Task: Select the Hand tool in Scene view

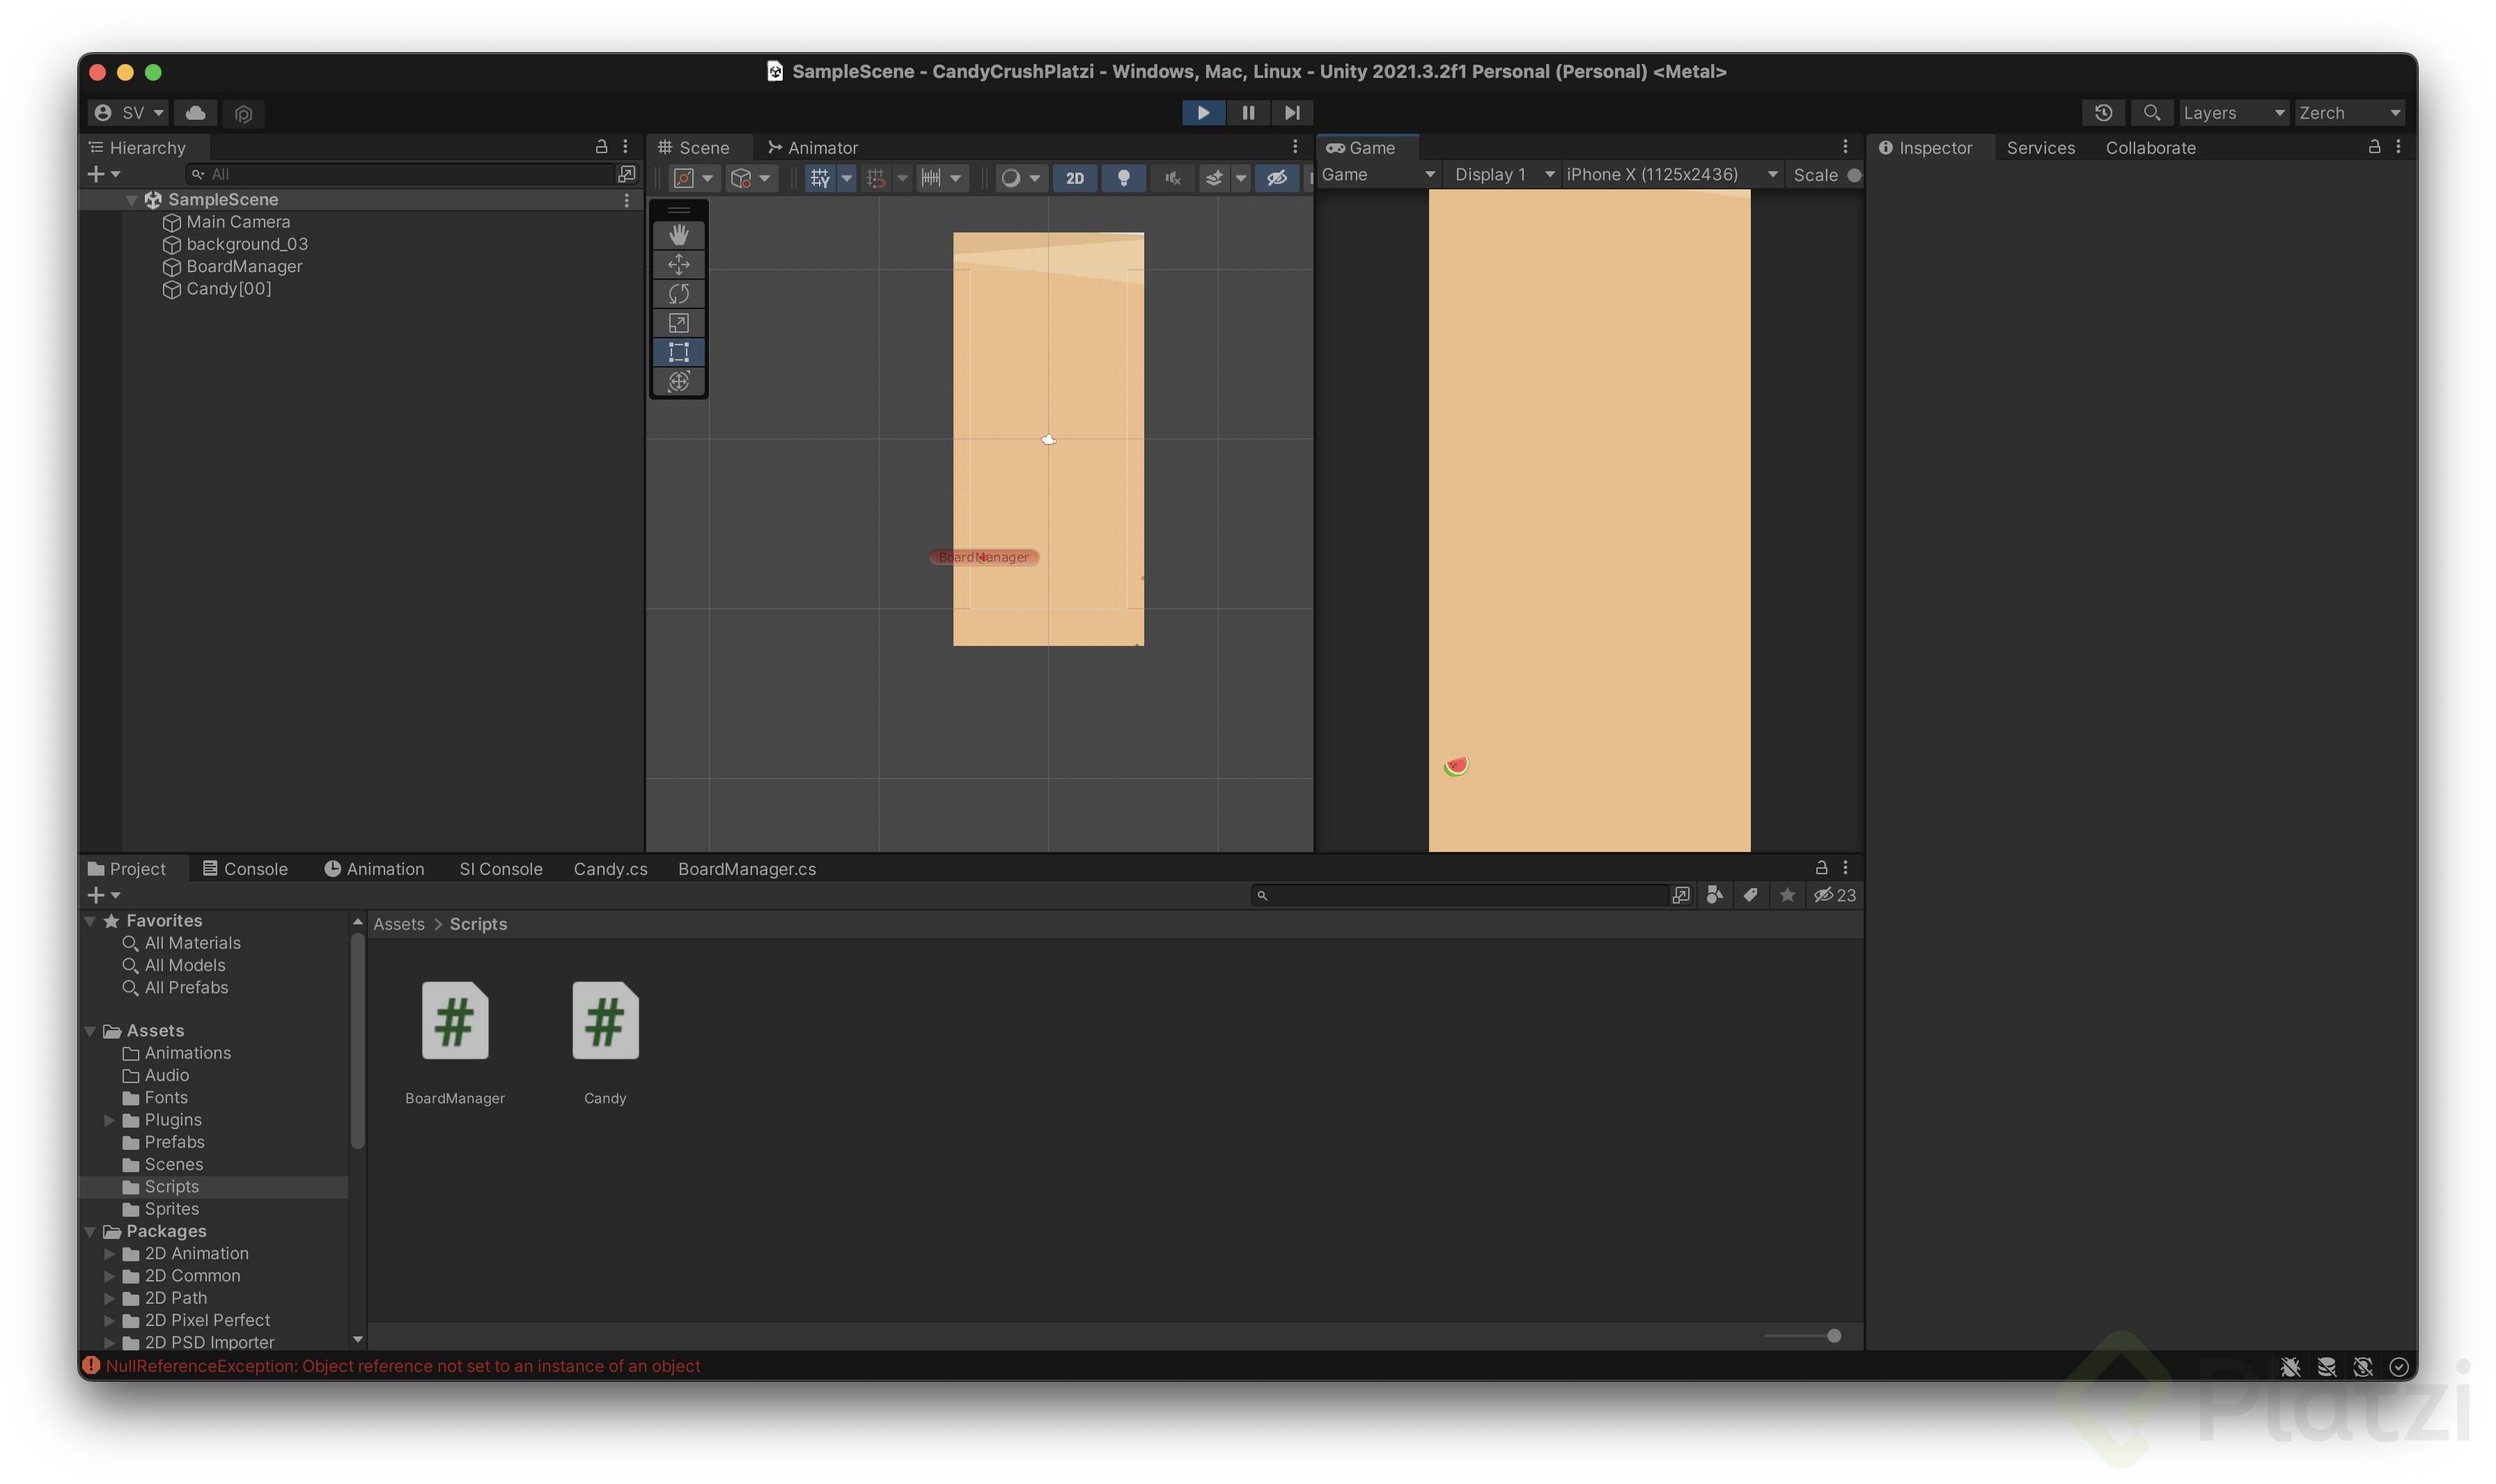Action: pyautogui.click(x=678, y=235)
